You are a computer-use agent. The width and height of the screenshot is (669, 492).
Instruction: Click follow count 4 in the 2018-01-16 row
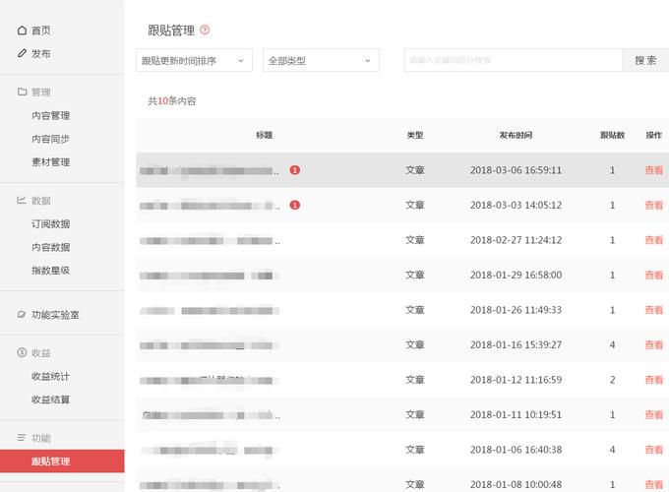click(612, 344)
